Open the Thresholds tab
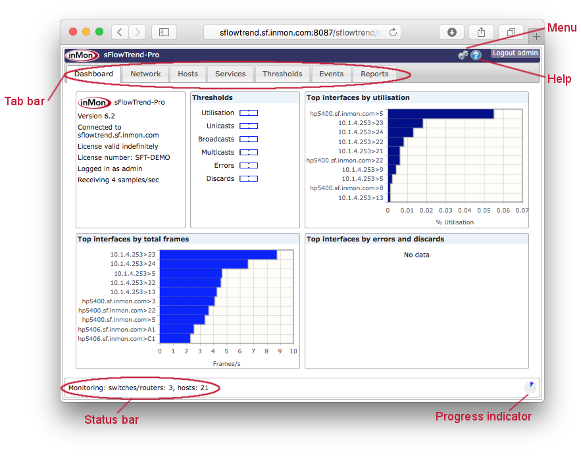581x456 pixels. click(x=282, y=74)
